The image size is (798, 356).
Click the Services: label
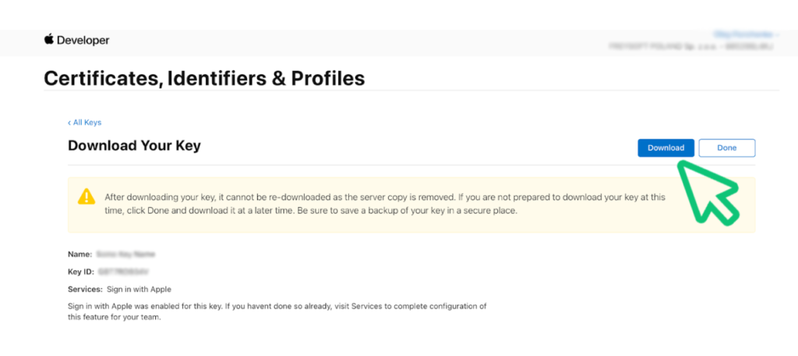point(85,289)
